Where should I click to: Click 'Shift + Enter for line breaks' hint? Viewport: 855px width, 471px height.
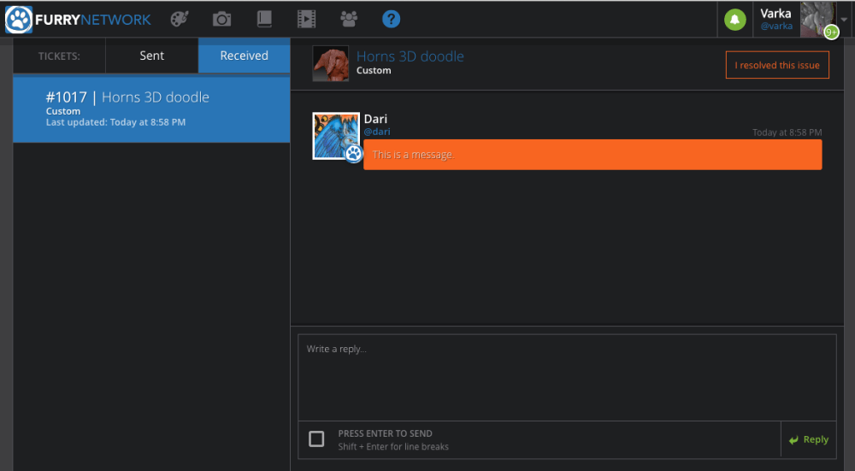click(x=393, y=446)
